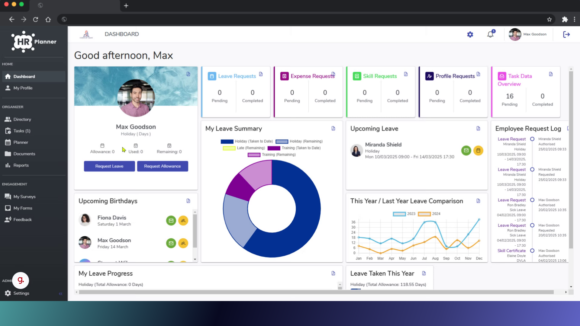This screenshot has width=580, height=326.
Task: Open Miranda Shield's yellow calendar icon
Action: 478,150
